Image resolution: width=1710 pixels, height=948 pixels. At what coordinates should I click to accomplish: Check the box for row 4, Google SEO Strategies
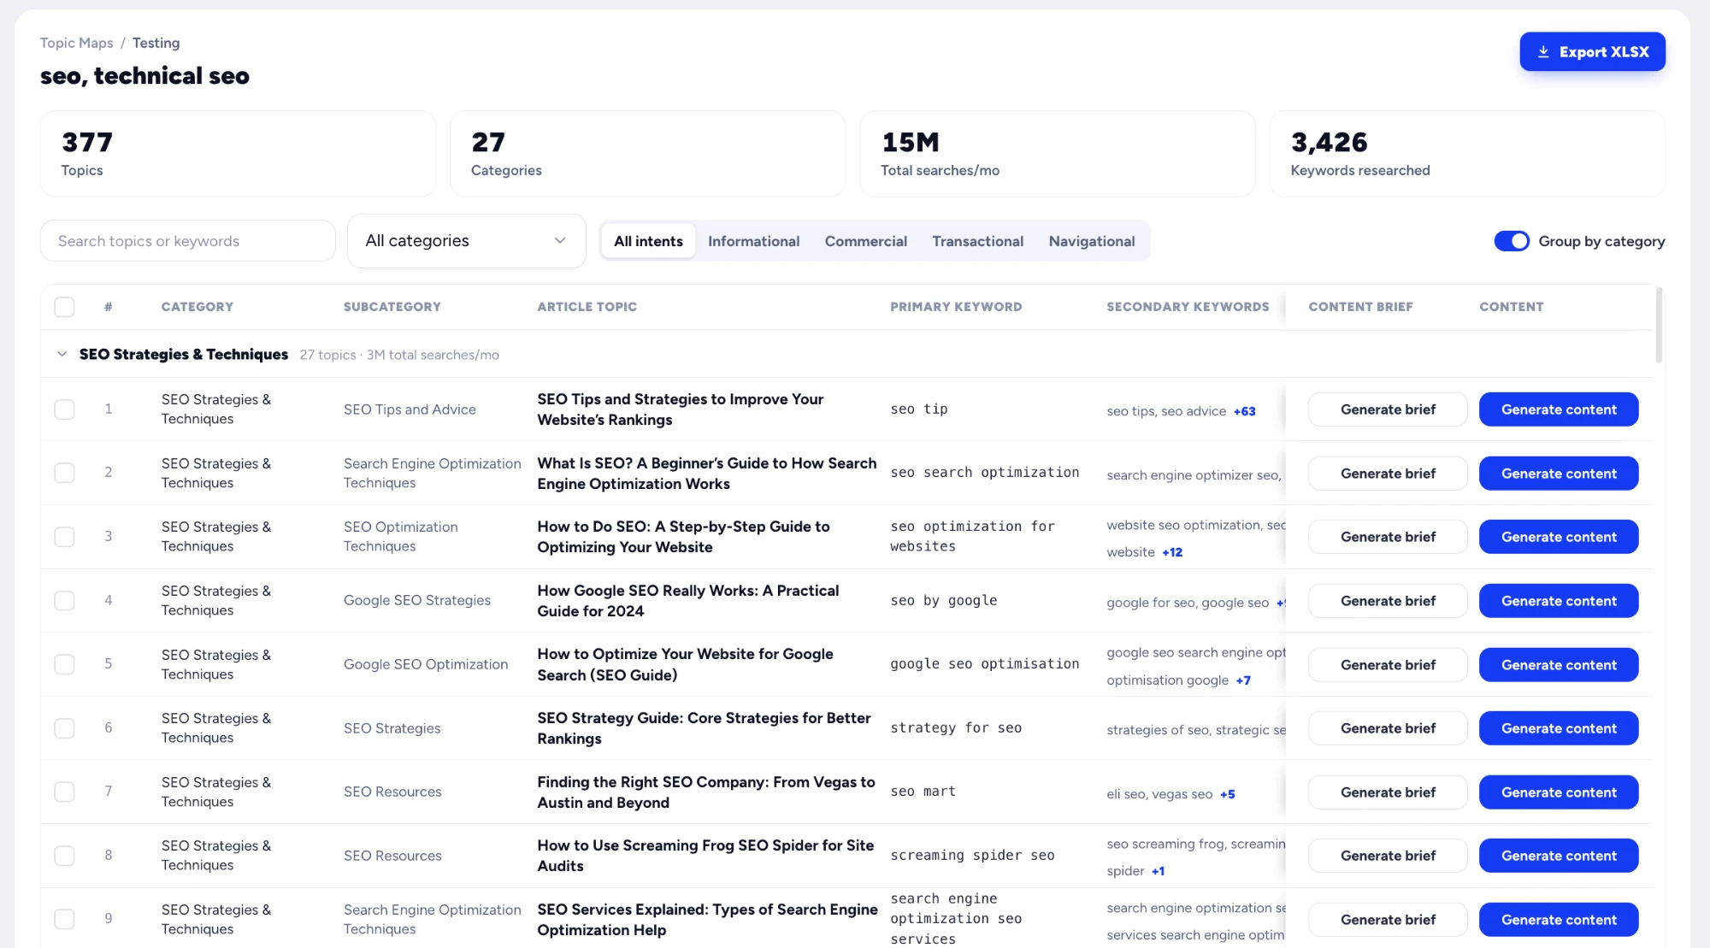pos(64,601)
